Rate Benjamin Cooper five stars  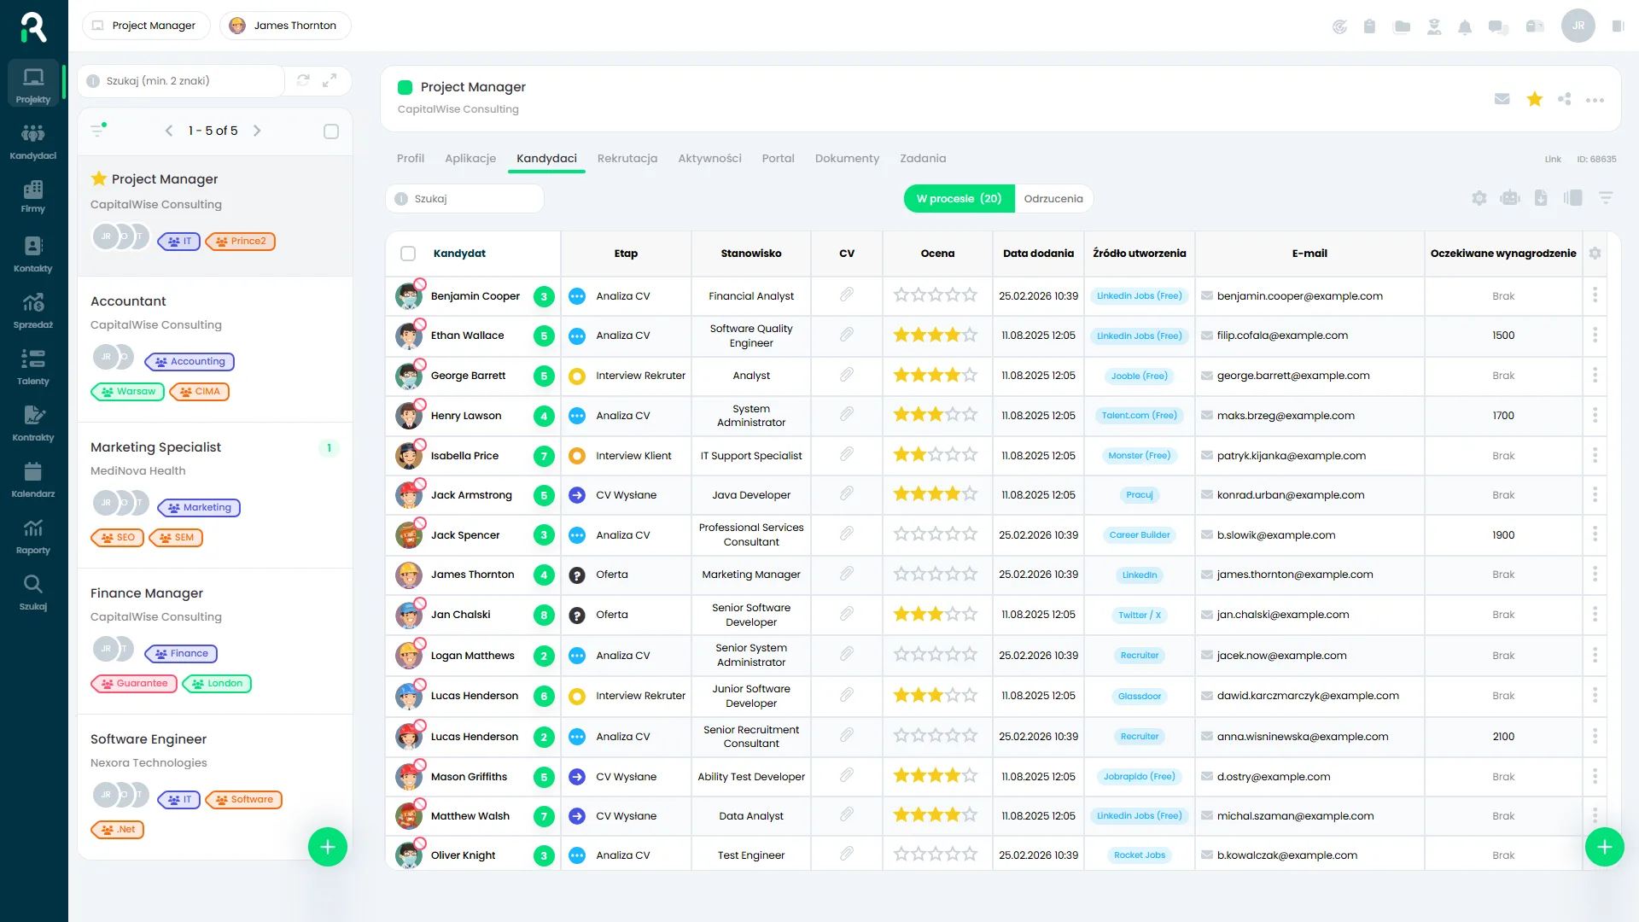point(970,295)
